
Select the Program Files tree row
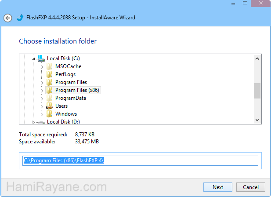click(x=71, y=82)
